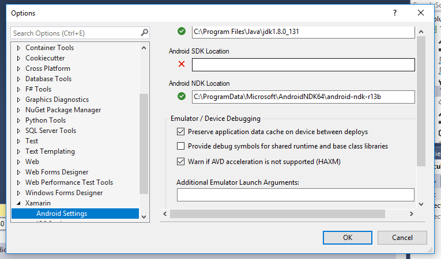Click OK to confirm options

[x=348, y=238]
